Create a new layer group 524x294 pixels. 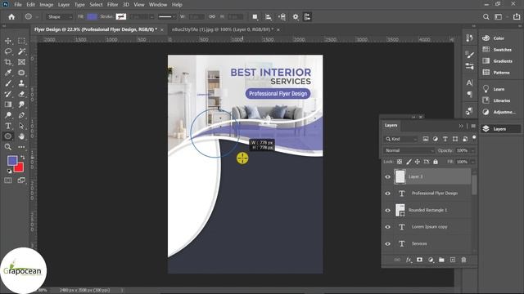(x=441, y=260)
